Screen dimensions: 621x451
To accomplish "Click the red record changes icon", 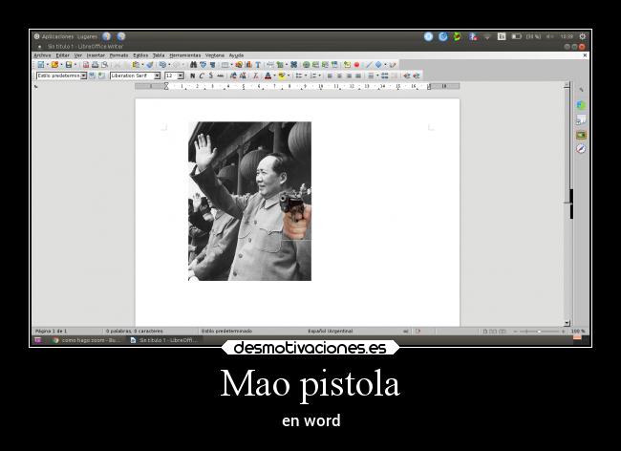I will point(356,65).
